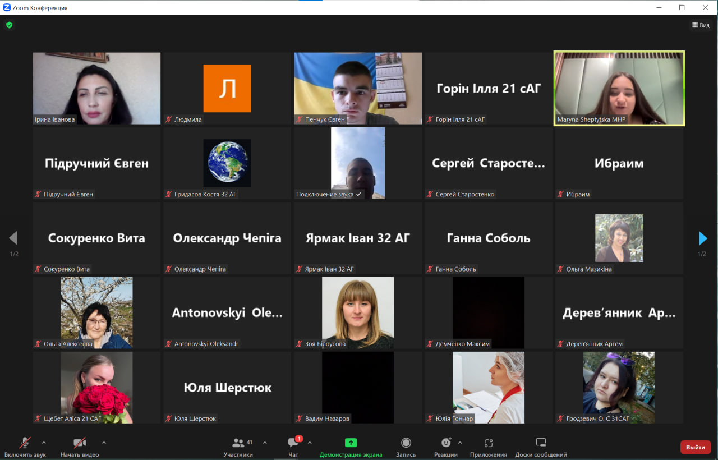718x460 pixels.
Task: Open Приложения apps panel
Action: 489,447
